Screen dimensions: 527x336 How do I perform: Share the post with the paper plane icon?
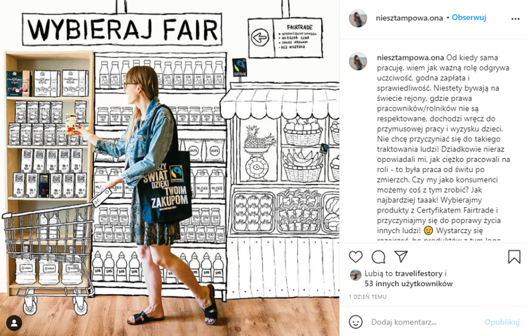[401, 256]
